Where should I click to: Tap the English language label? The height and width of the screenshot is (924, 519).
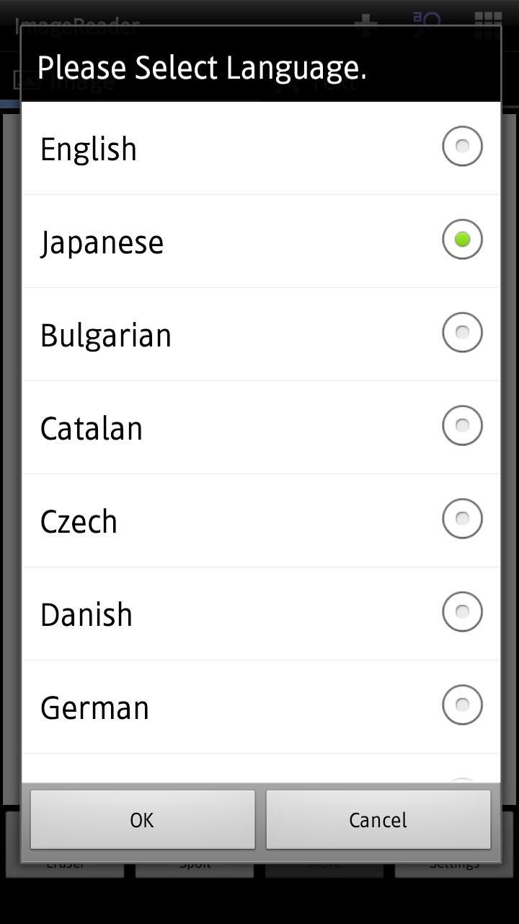pyautogui.click(x=88, y=149)
